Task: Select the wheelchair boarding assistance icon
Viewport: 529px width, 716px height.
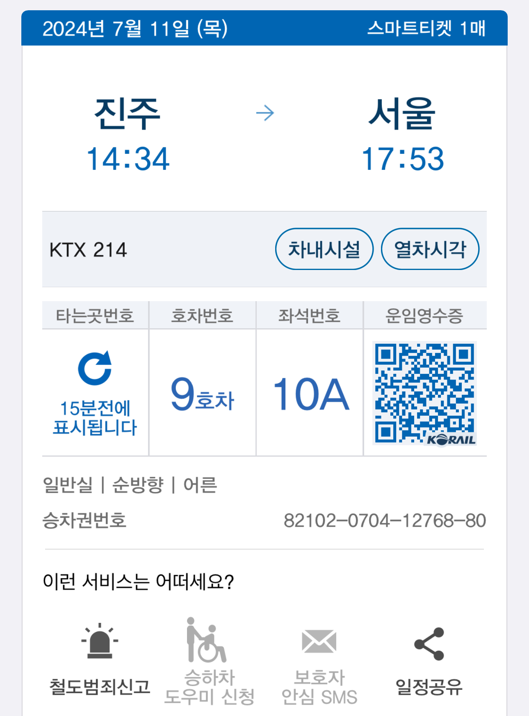Action: (x=206, y=640)
